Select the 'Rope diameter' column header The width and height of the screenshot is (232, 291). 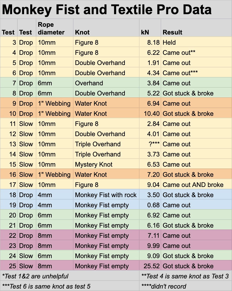[55, 28]
